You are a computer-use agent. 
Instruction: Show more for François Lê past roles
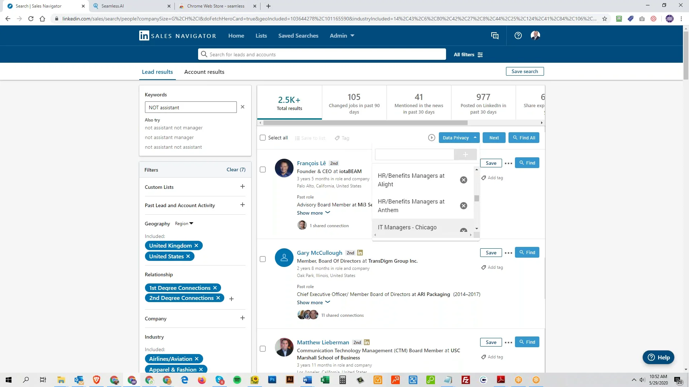click(x=313, y=213)
